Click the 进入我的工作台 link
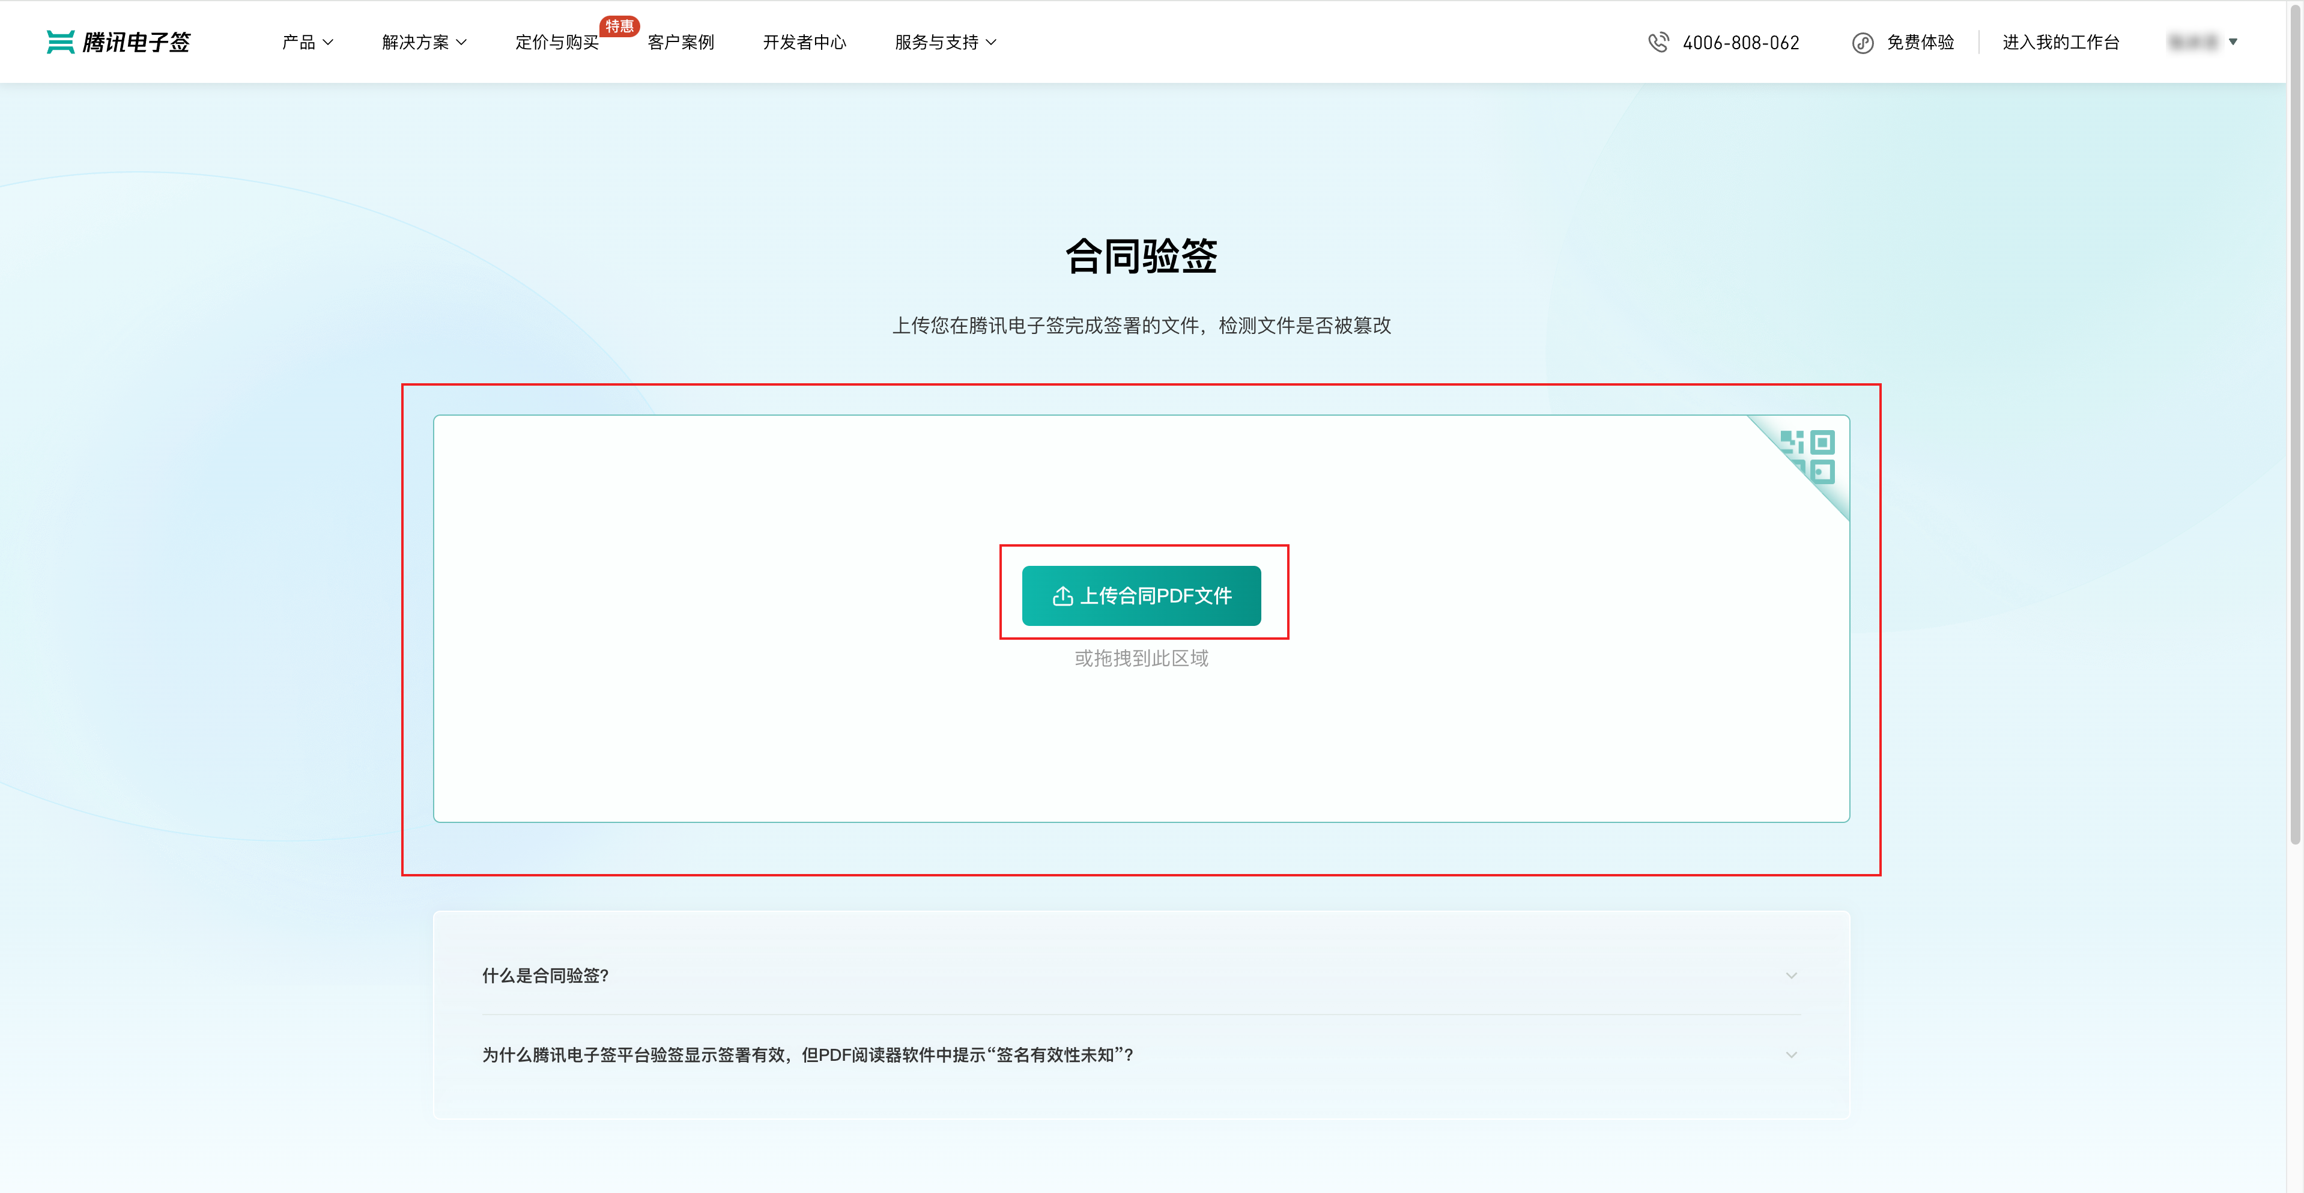The height and width of the screenshot is (1193, 2304). click(2061, 42)
